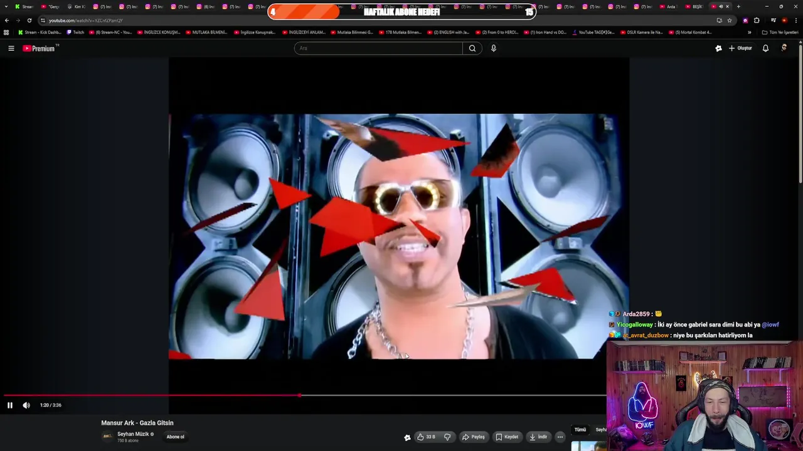Open the account avatar menu
Image resolution: width=803 pixels, height=451 pixels.
[784, 48]
